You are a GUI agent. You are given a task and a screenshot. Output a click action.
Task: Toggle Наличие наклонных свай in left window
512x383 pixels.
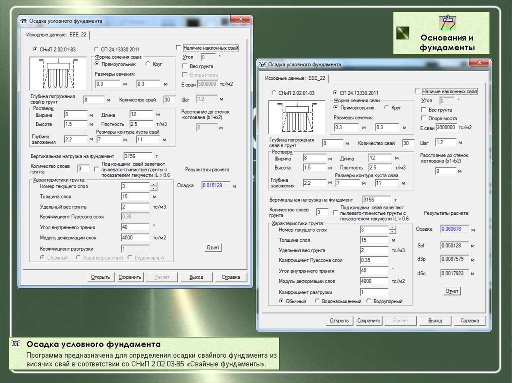tap(179, 48)
